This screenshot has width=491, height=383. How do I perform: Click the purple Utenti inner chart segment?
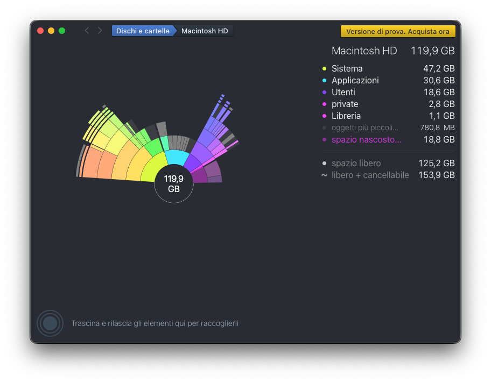click(x=192, y=162)
